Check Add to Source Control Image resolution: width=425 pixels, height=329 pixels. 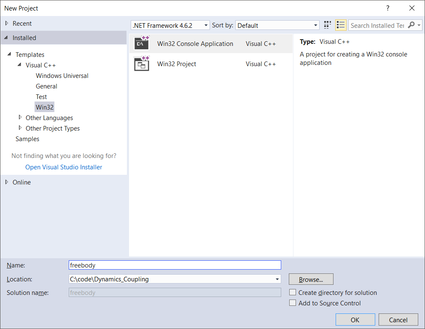(x=293, y=303)
